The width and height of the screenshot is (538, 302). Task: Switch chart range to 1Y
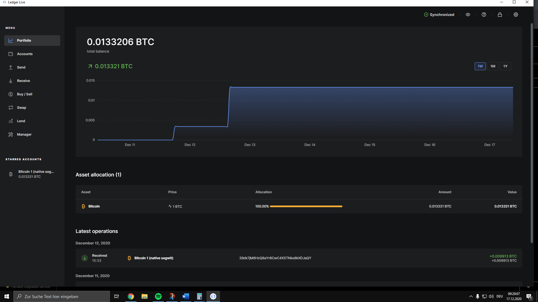pyautogui.click(x=505, y=66)
